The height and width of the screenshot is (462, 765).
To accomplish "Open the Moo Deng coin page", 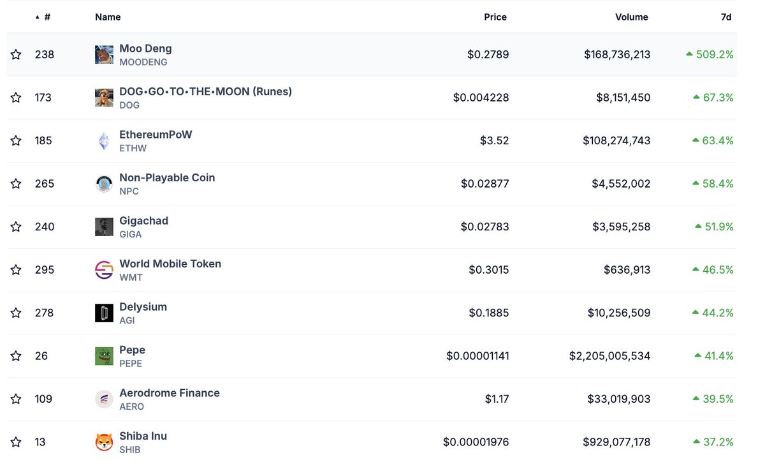I will 145,48.
